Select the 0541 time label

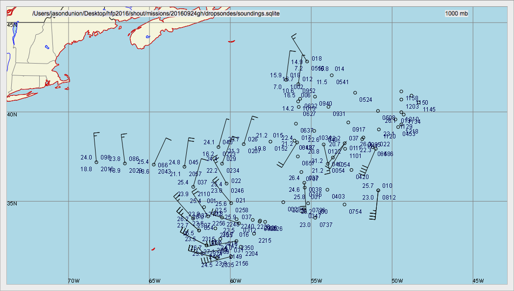342,82
